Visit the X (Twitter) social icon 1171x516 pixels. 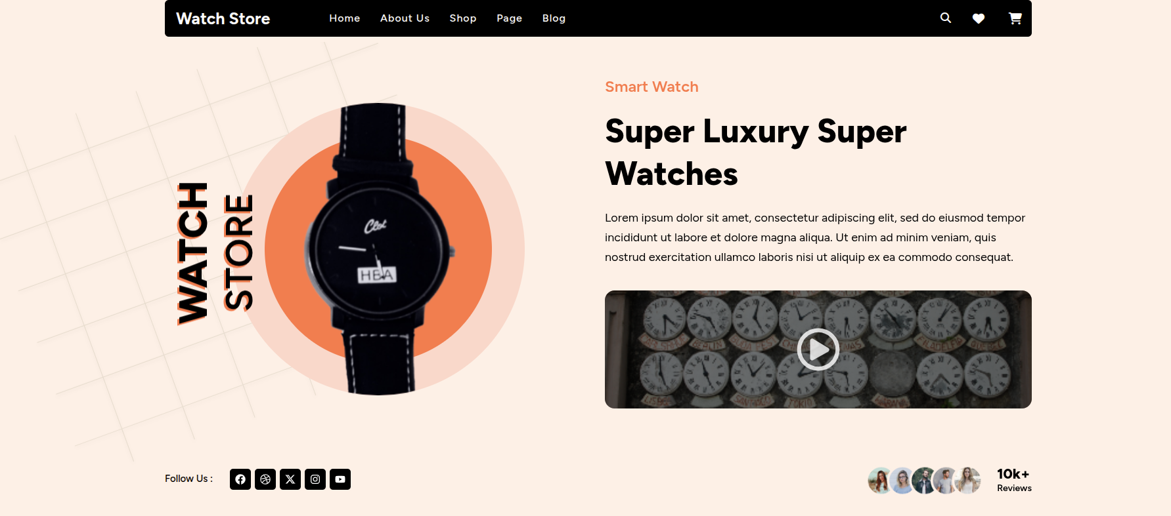[290, 479]
